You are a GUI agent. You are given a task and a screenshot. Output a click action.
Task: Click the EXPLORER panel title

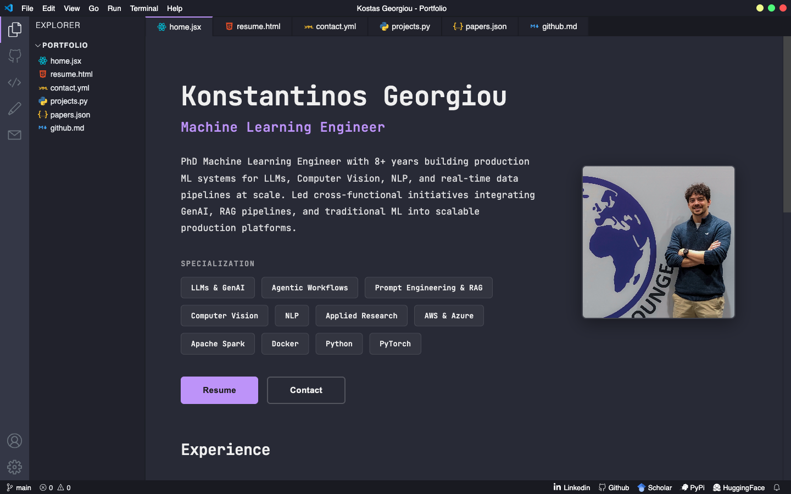(x=58, y=25)
